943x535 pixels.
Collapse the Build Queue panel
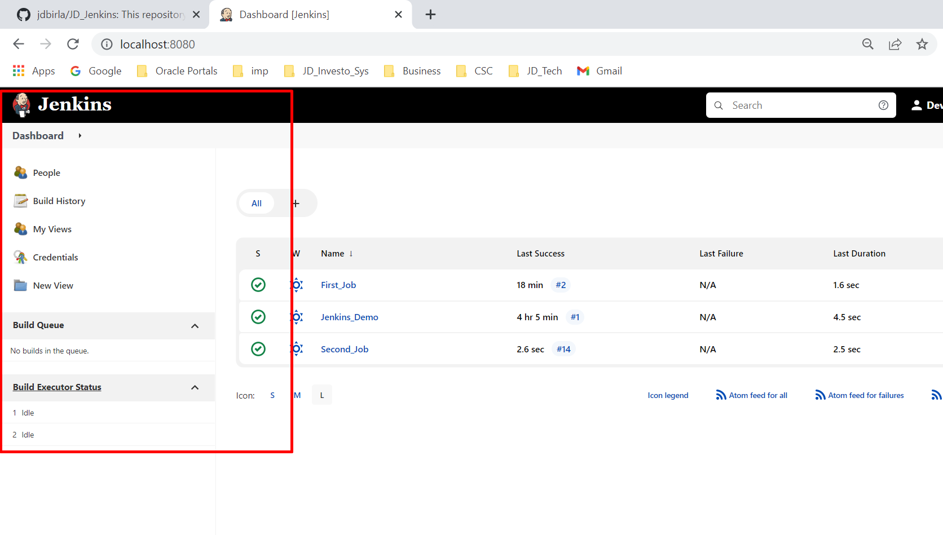[195, 326]
